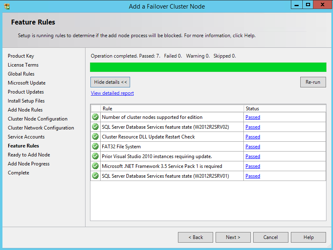Viewport: 333px width, 250px height.
Task: Click the green check icon for Number of cluster nodes
Action: 95,117
